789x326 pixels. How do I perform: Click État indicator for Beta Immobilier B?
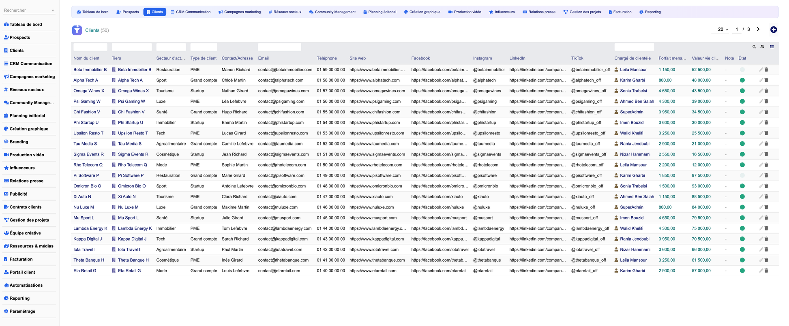tap(742, 70)
